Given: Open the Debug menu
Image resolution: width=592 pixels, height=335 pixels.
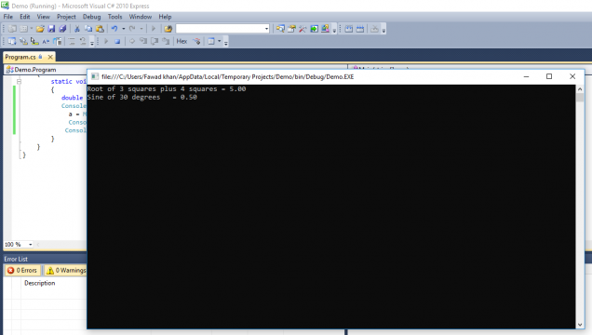Looking at the screenshot, I should tap(92, 17).
